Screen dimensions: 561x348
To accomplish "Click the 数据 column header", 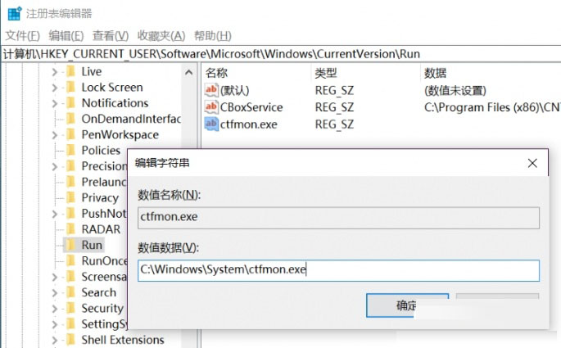I will (436, 73).
